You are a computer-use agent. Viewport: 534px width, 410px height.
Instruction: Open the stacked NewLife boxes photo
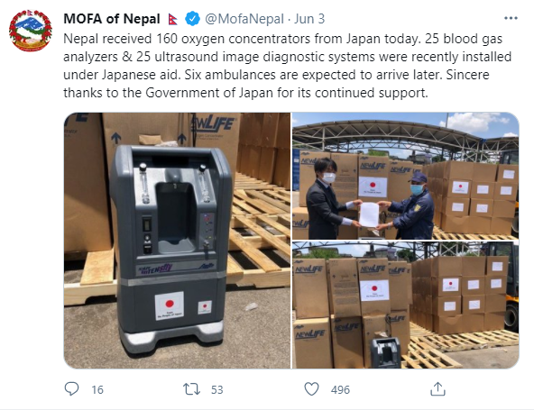(x=406, y=305)
